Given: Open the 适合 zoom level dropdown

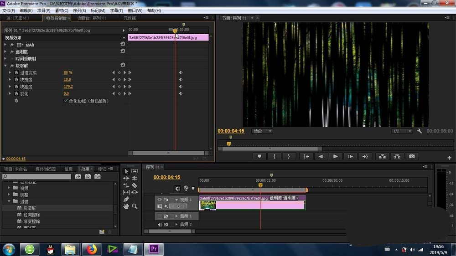Looking at the screenshot, I should pos(263,131).
